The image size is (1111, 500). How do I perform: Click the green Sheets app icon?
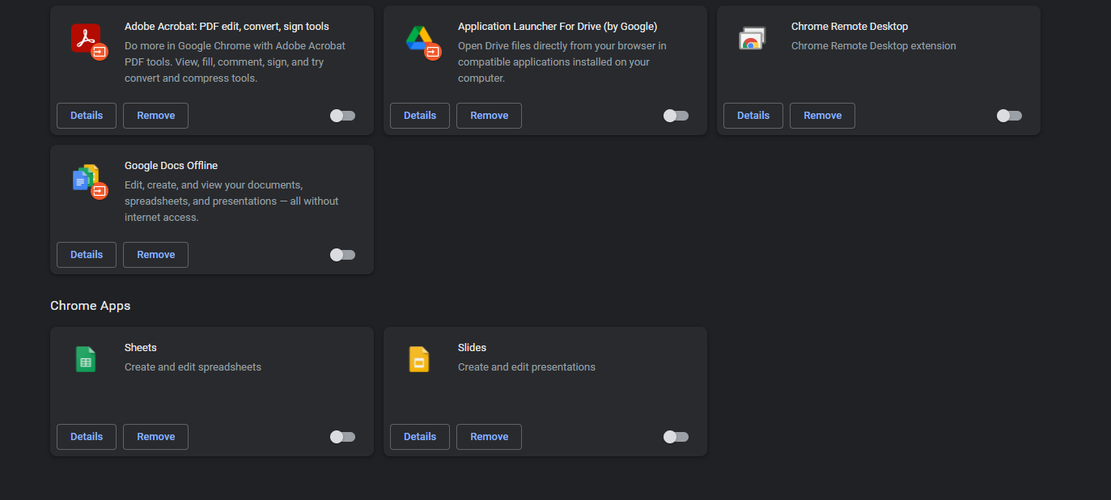point(86,359)
